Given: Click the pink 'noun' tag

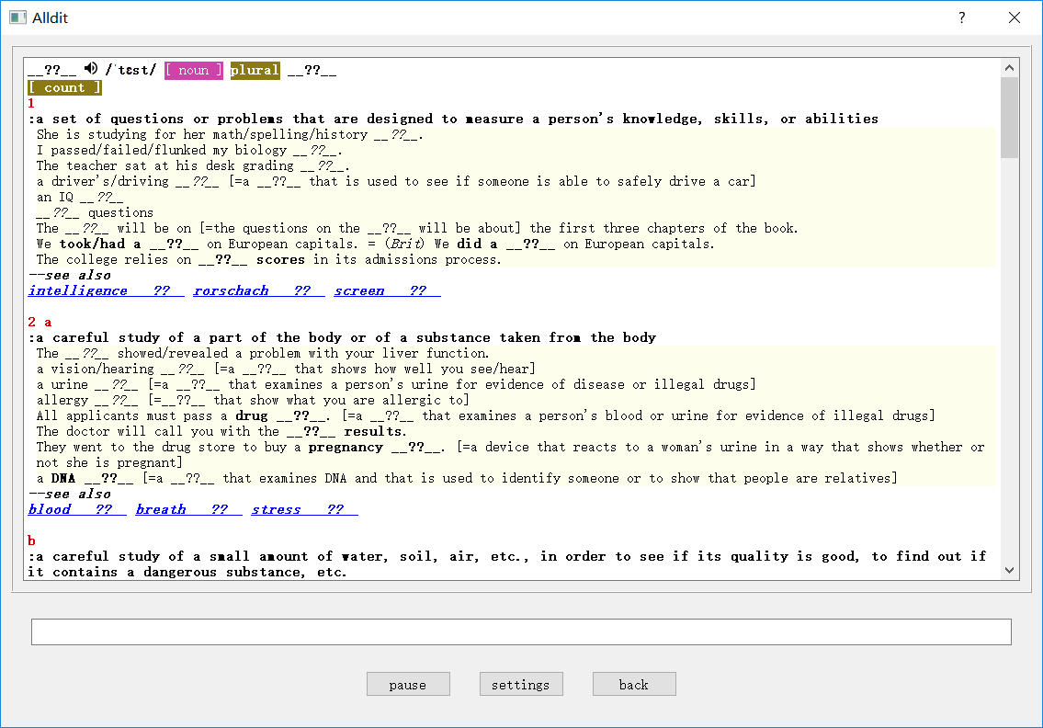Looking at the screenshot, I should [194, 70].
